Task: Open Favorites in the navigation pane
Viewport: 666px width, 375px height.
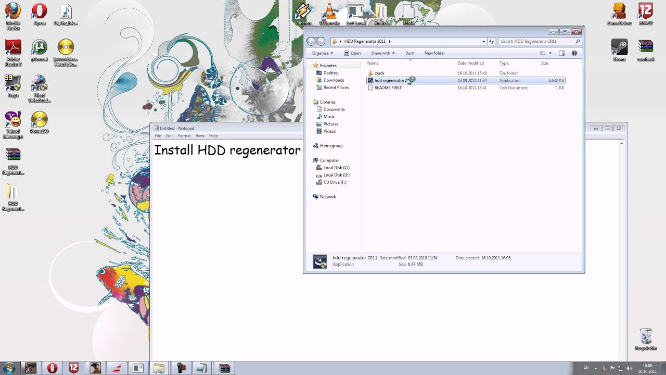Action: (x=328, y=66)
